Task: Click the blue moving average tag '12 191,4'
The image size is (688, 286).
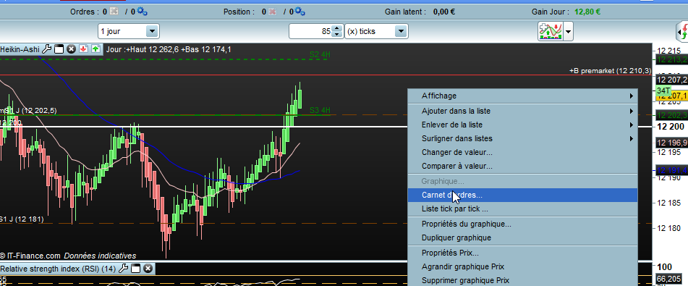Action: (x=671, y=170)
